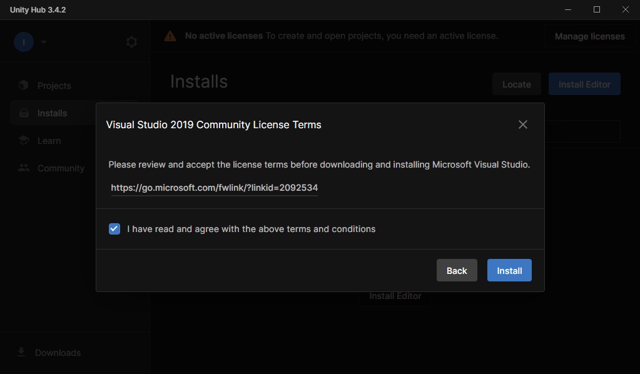
Task: Click the 'I have read and agree' label
Action: (x=251, y=229)
